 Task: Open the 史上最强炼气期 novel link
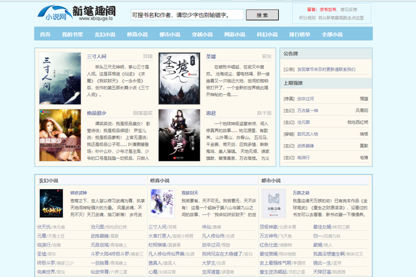275,263
